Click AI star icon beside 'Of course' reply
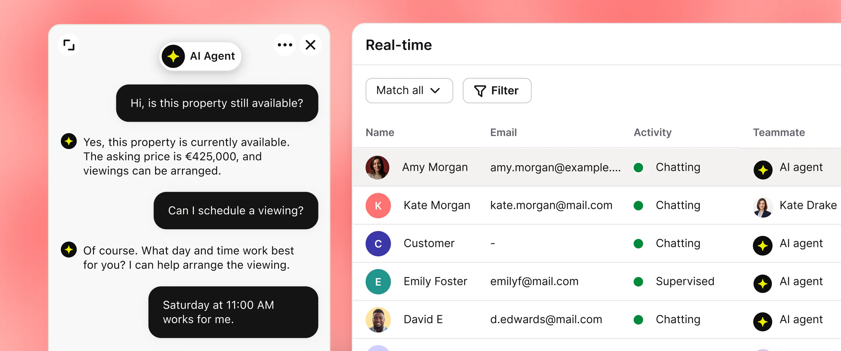 (69, 250)
